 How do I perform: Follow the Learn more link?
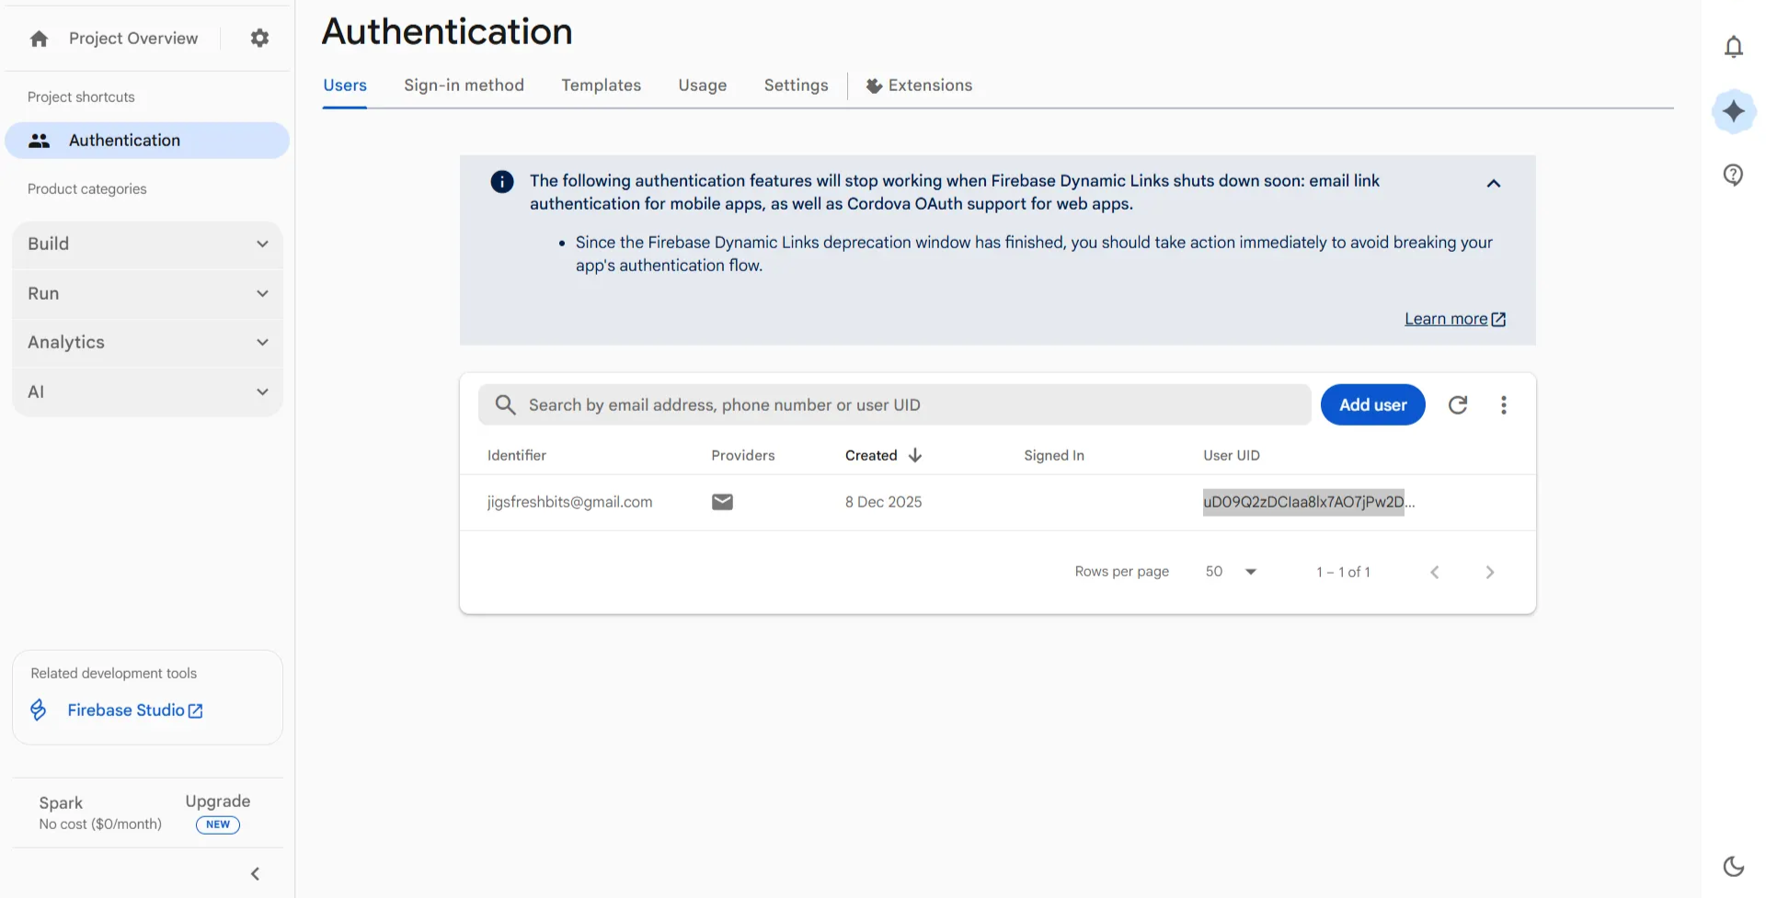[x=1455, y=319]
